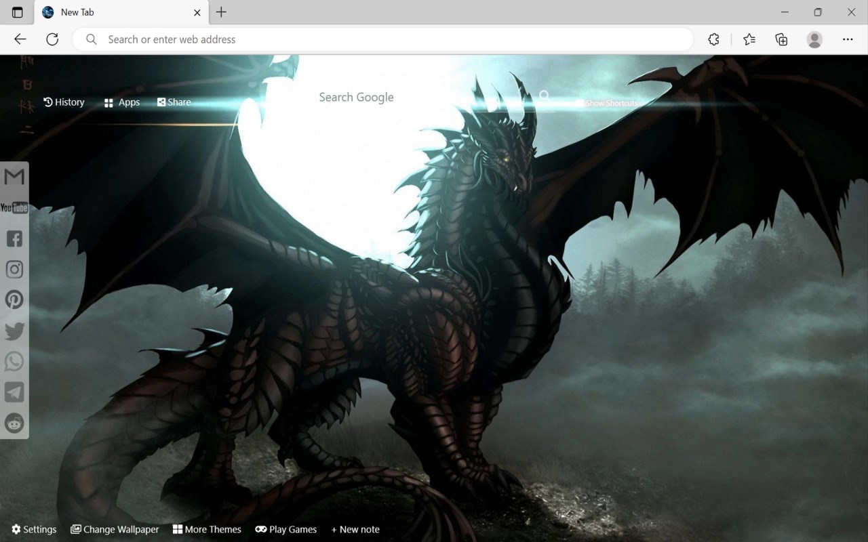Click the browser address bar
Screen dimensions: 868x542
pyautogui.click(x=383, y=39)
